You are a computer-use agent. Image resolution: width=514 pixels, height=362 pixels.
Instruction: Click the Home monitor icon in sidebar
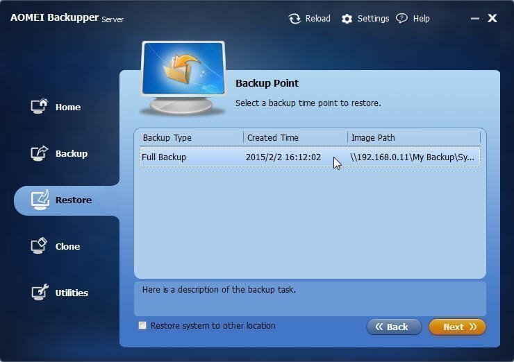coord(40,106)
